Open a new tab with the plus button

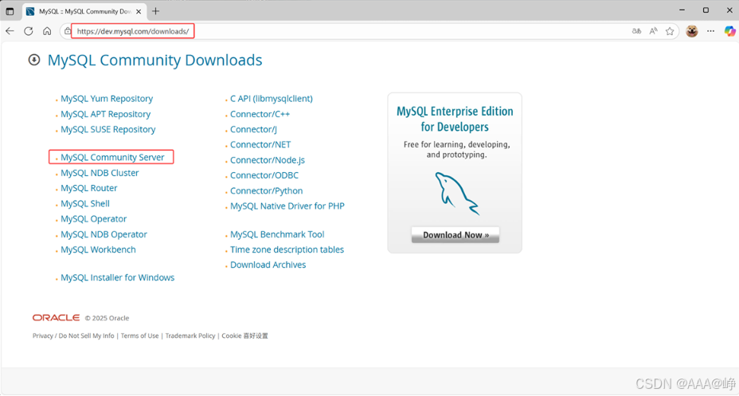point(155,11)
